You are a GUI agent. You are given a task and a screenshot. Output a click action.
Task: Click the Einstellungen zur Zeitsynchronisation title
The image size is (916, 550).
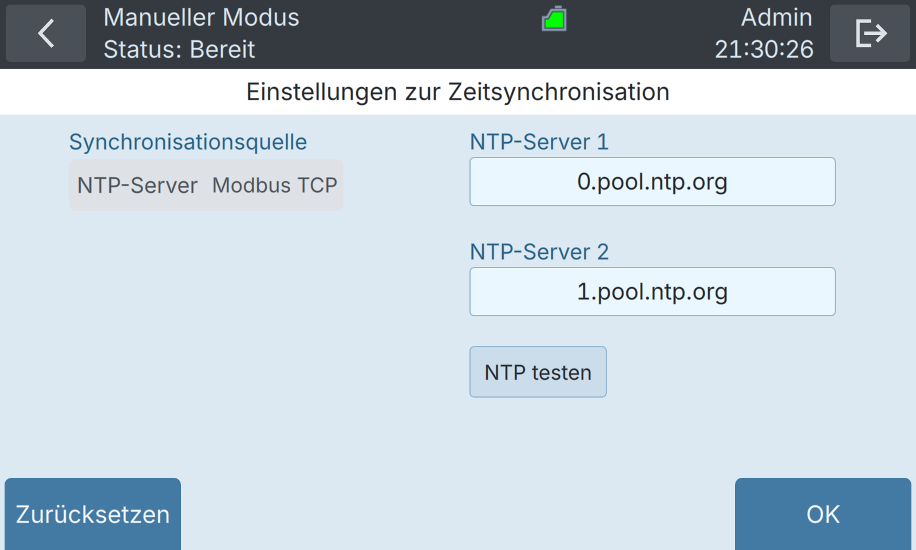pos(458,92)
